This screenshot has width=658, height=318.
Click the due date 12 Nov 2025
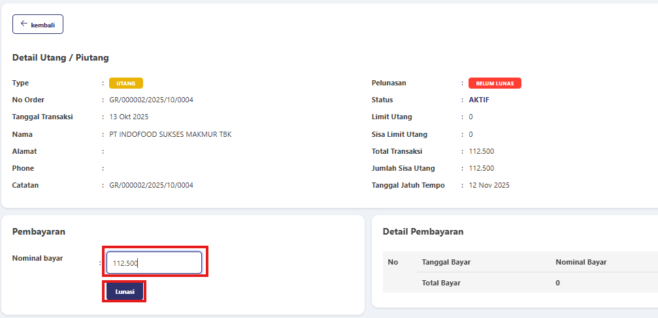tap(489, 185)
